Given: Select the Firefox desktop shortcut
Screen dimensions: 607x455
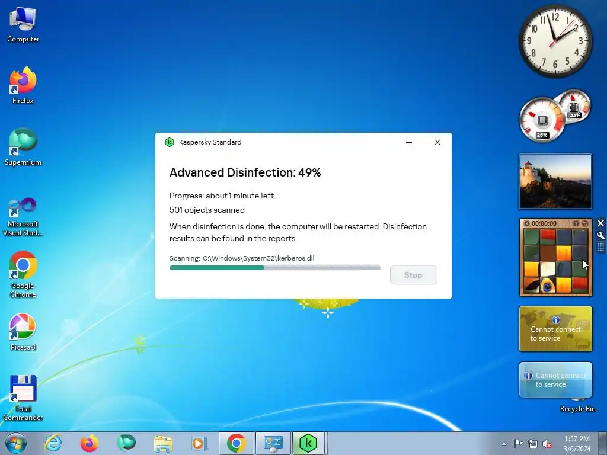Looking at the screenshot, I should (x=23, y=85).
